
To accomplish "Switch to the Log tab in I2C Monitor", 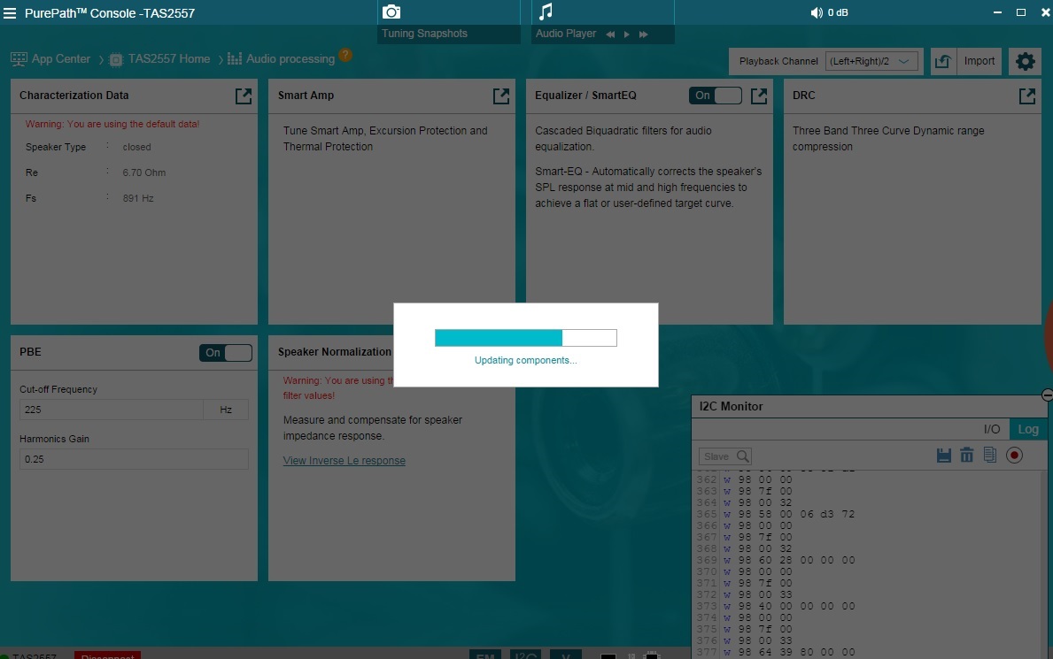I will 1027,430.
